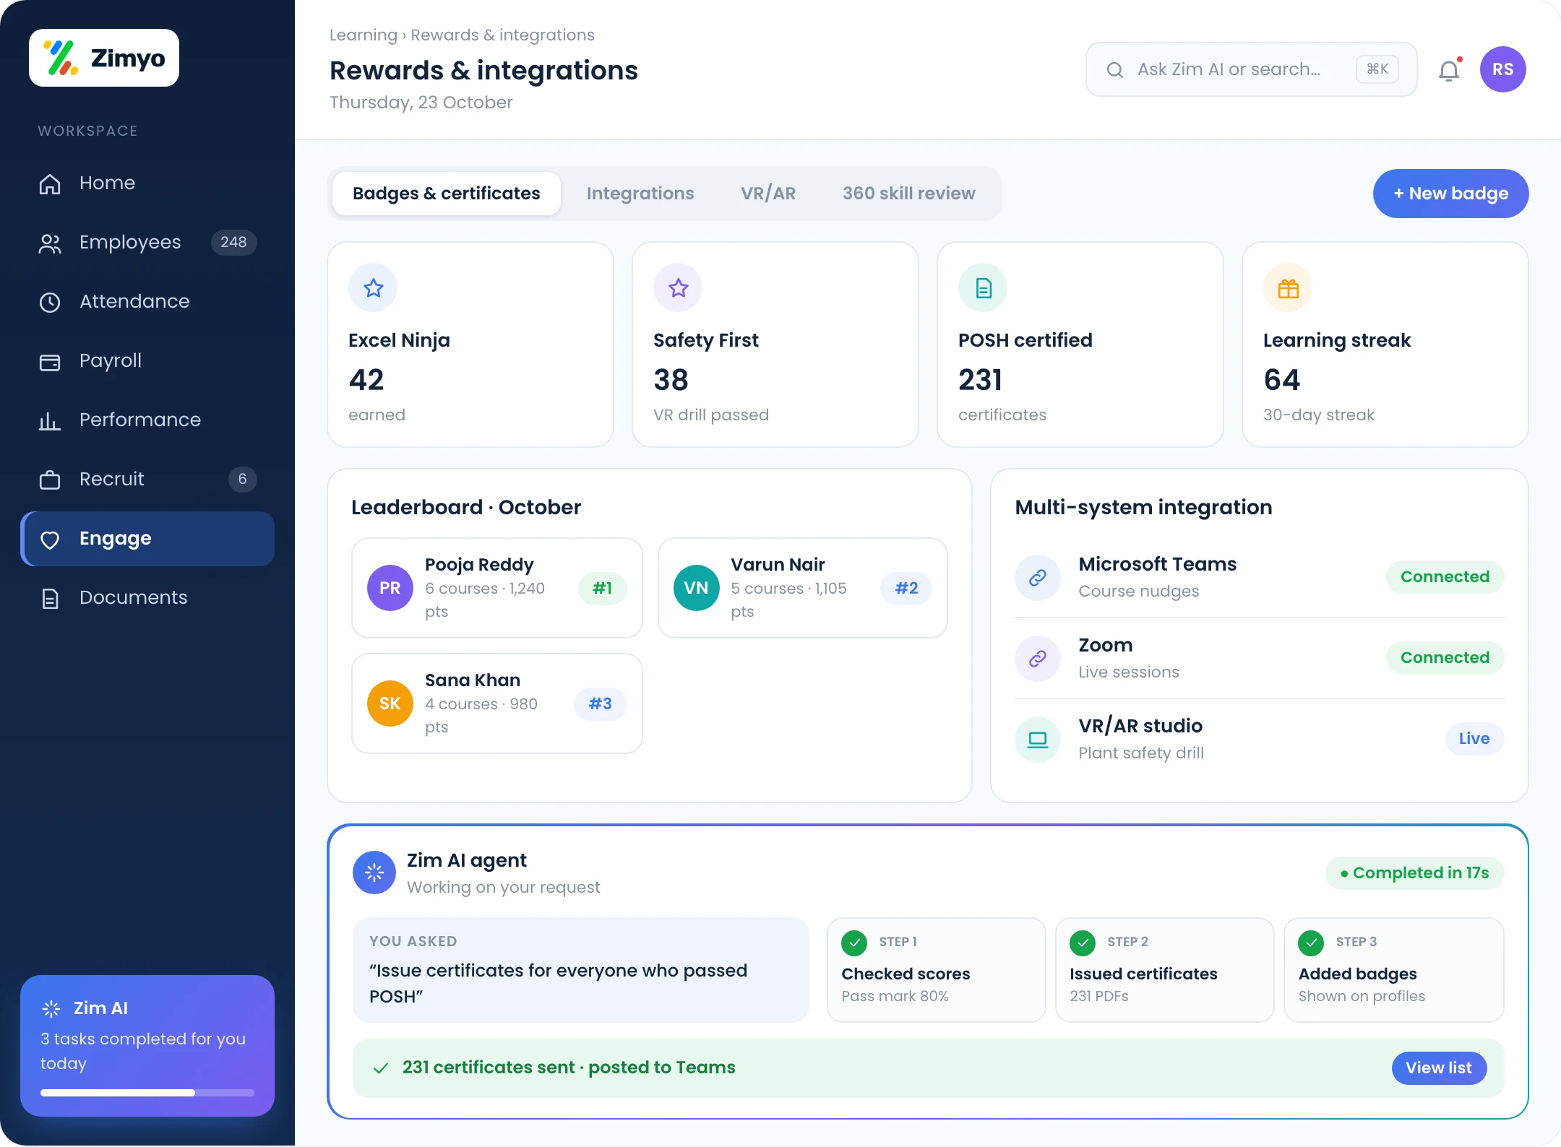The image size is (1561, 1147).
Task: Open Attendance in the sidebar
Action: [147, 301]
